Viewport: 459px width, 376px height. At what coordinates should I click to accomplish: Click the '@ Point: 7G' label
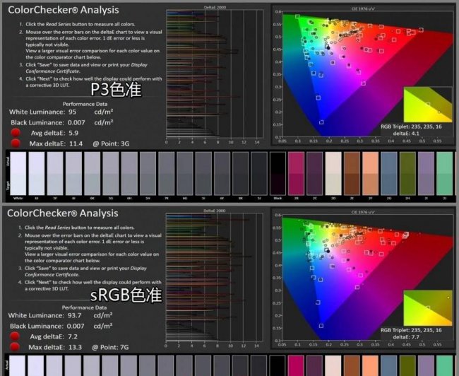[x=110, y=347]
